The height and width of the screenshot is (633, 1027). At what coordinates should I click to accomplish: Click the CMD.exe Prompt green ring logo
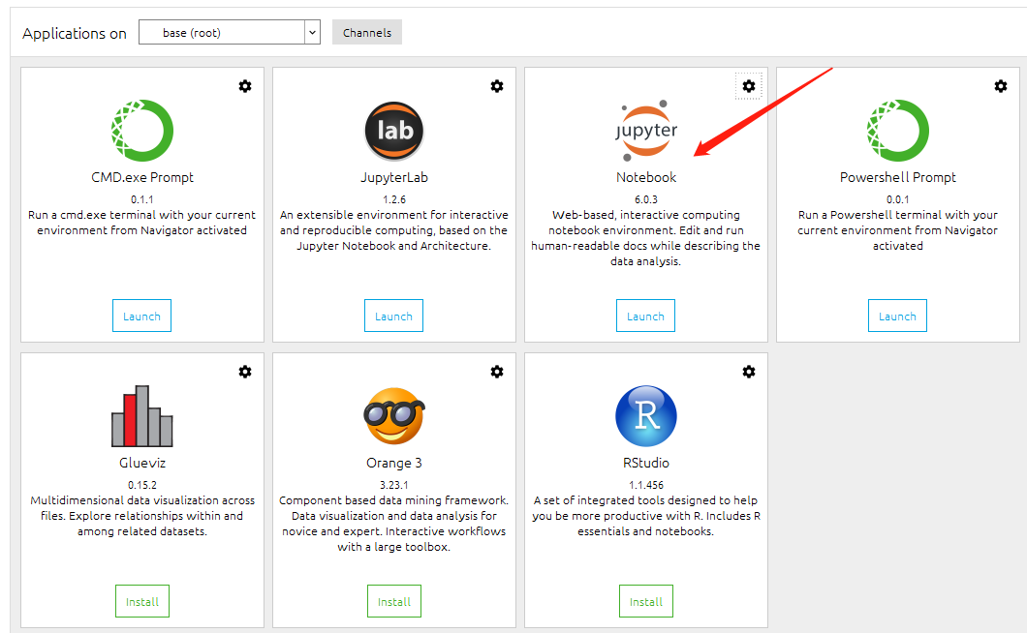point(142,131)
